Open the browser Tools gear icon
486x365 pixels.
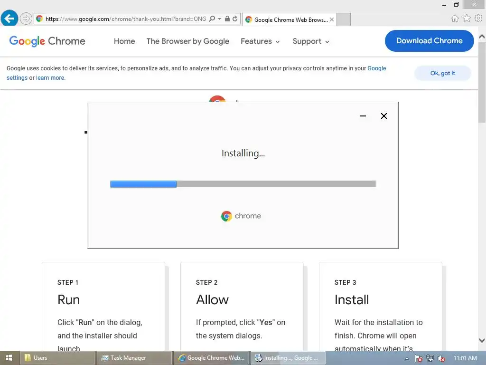[478, 19]
